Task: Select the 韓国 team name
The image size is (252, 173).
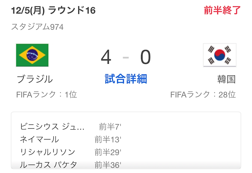Action: pos(226,79)
